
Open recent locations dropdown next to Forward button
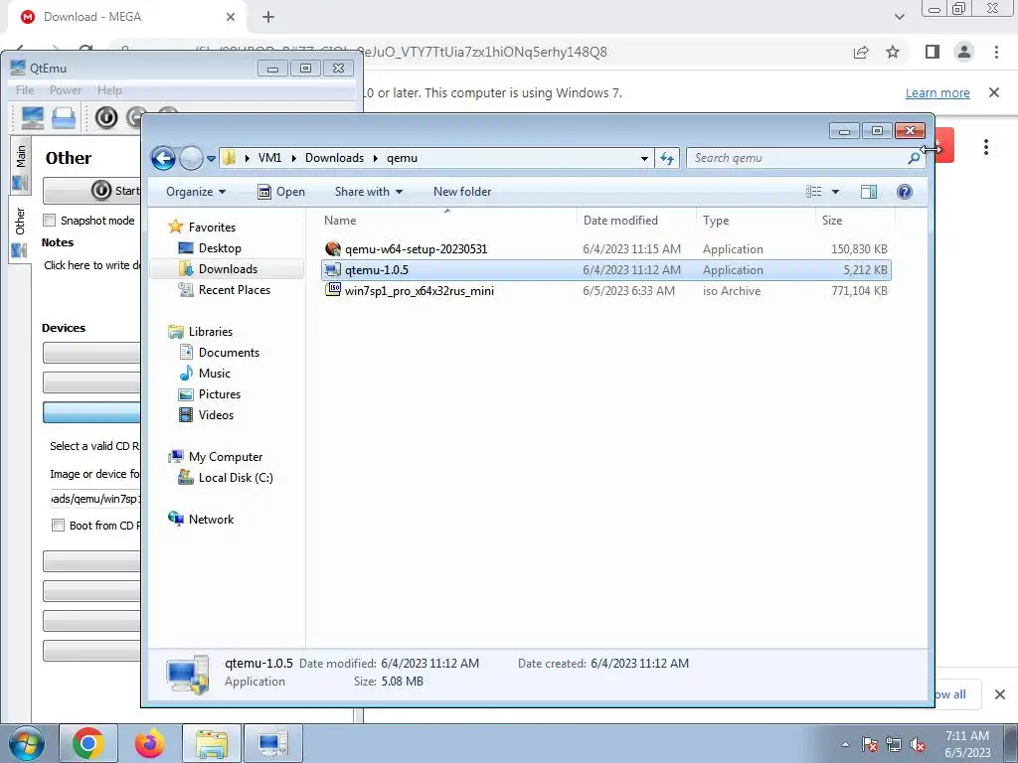(x=211, y=159)
